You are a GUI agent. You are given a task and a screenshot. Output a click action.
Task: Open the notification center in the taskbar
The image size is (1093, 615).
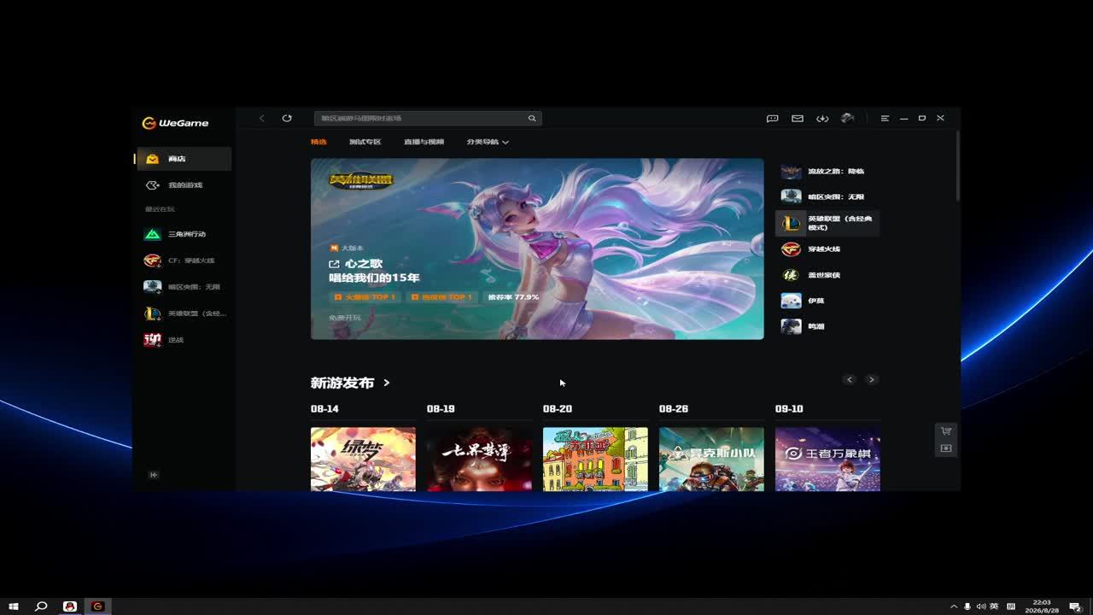[x=1075, y=606]
